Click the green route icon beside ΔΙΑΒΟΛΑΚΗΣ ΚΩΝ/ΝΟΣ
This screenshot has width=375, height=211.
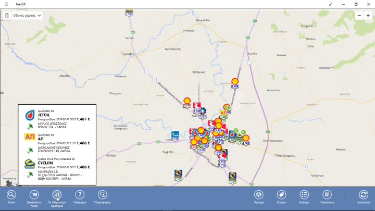tap(30, 150)
